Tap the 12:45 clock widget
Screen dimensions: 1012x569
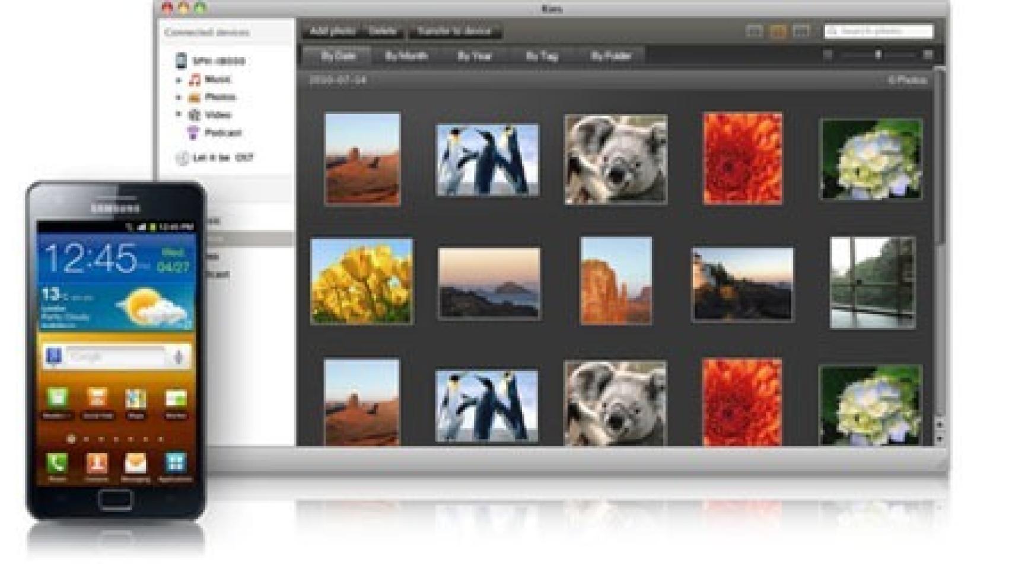point(90,258)
